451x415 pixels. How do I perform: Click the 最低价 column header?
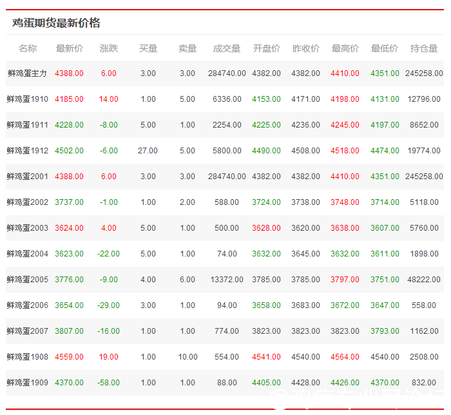click(384, 48)
